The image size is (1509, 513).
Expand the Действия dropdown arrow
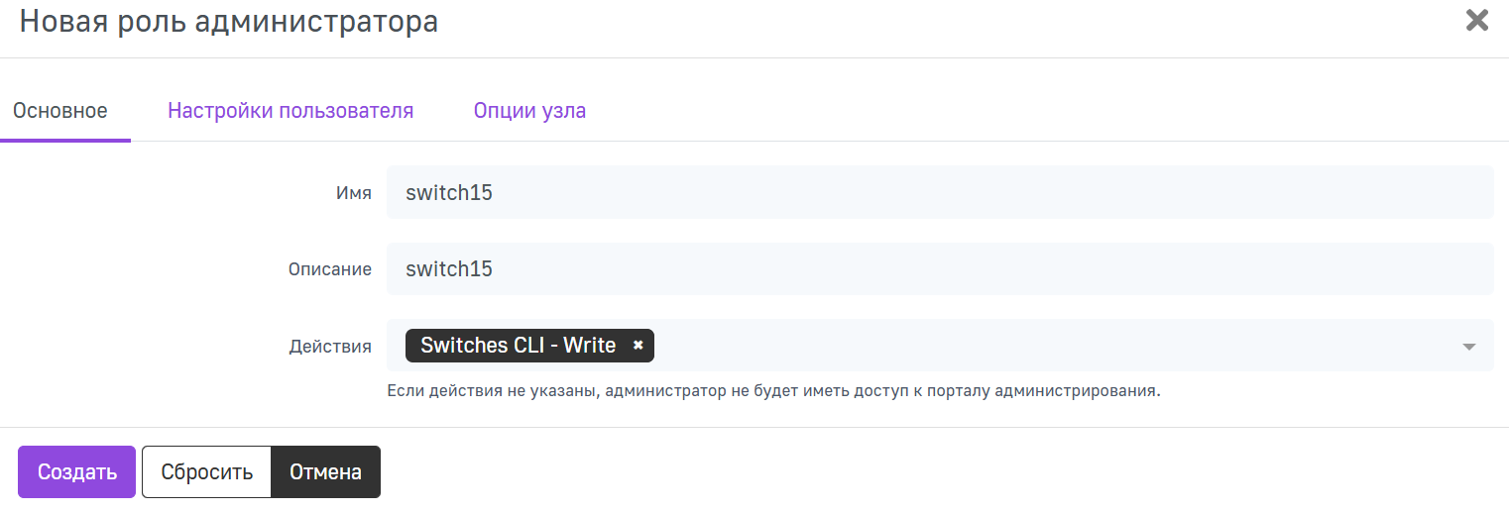[x=1468, y=347]
